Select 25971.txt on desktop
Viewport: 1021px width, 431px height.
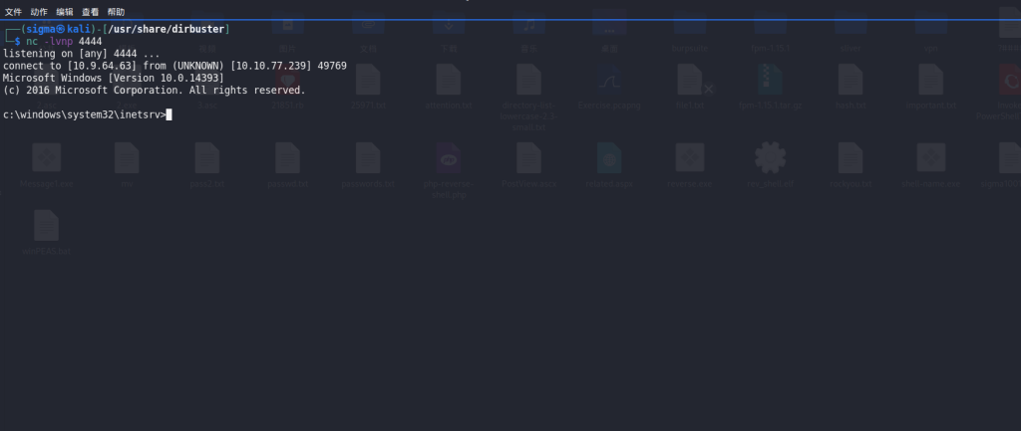(x=368, y=88)
